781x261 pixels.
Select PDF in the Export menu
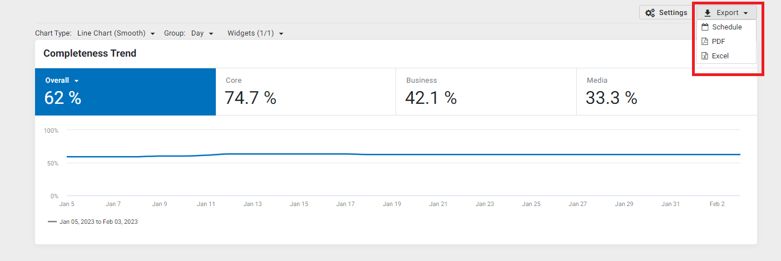[x=726, y=41]
